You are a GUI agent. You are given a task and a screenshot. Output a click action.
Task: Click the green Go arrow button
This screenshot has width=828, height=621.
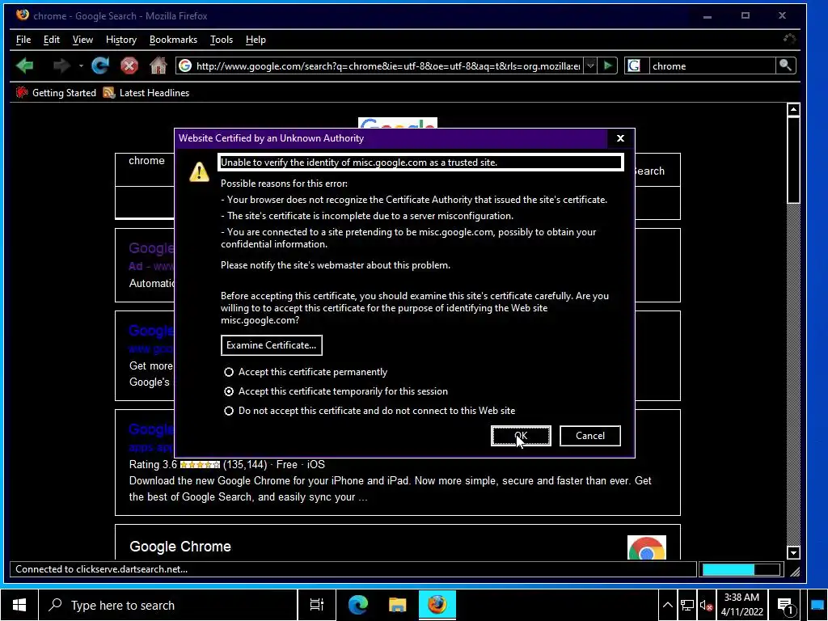[608, 65]
